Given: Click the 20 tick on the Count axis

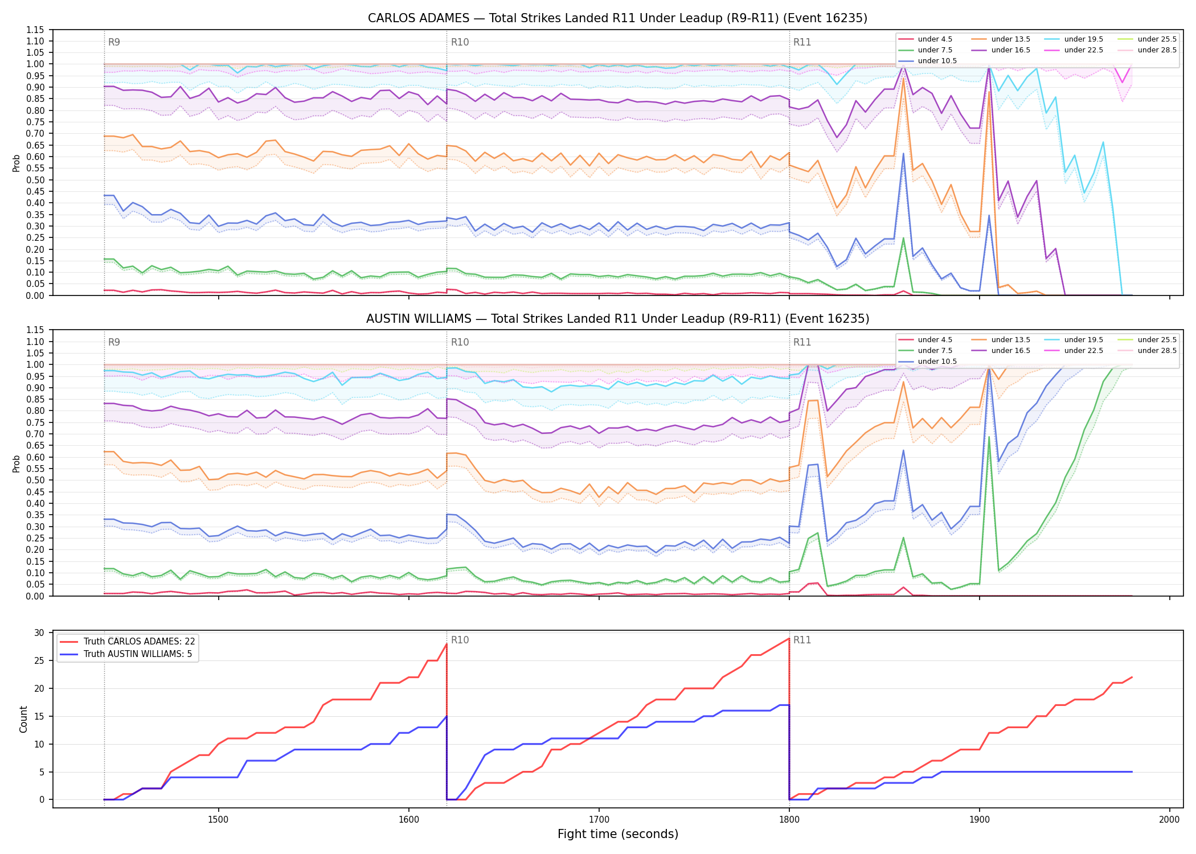Looking at the screenshot, I should [39, 689].
